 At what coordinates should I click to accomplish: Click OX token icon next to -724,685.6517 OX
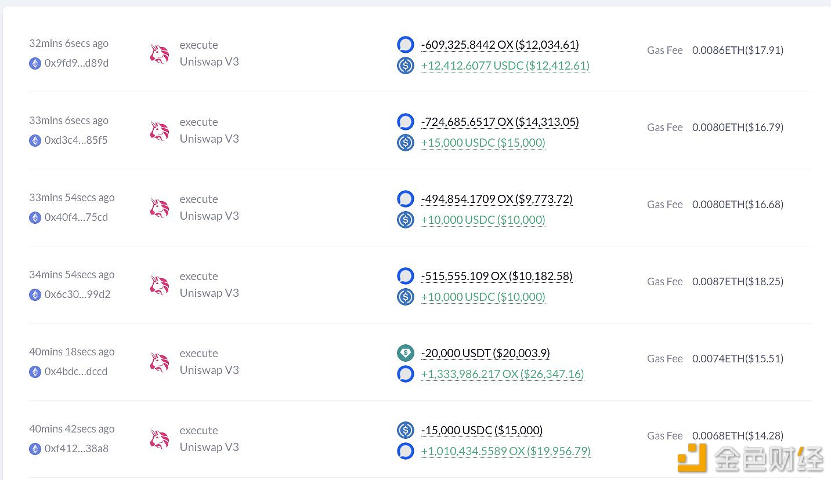click(x=406, y=122)
